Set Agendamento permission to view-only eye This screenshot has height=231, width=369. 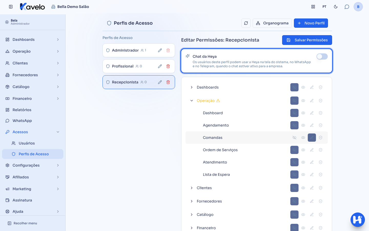(x=303, y=125)
